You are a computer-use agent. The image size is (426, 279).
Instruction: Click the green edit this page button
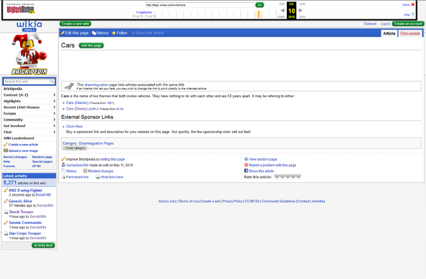(x=91, y=45)
